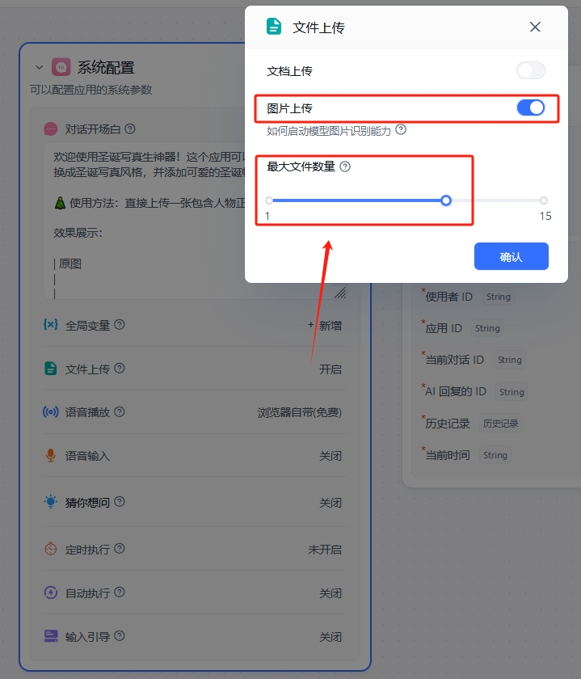Click the 语音播放 broadcast icon
Viewport: 581px width, 679px height.
tap(51, 411)
